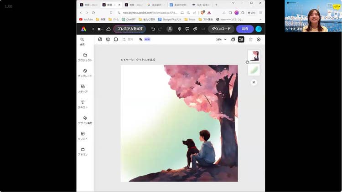Check the cloud sync status icon
The width and height of the screenshot is (342, 192).
pyautogui.click(x=109, y=29)
